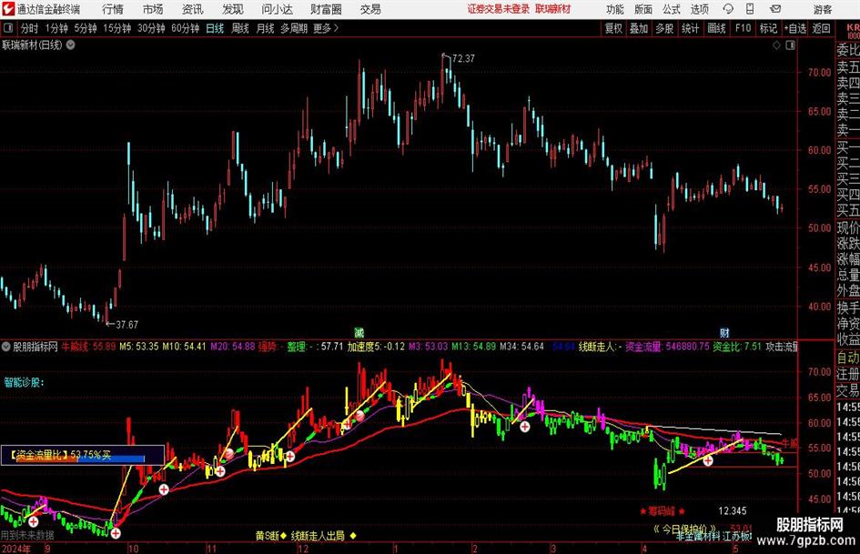Viewport: 860px width, 554px height.
Task: Click the 复权 toolbar button
Action: [613, 28]
